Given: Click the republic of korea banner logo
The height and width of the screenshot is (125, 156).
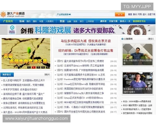Looking at the screenshot, I should tap(12, 30).
